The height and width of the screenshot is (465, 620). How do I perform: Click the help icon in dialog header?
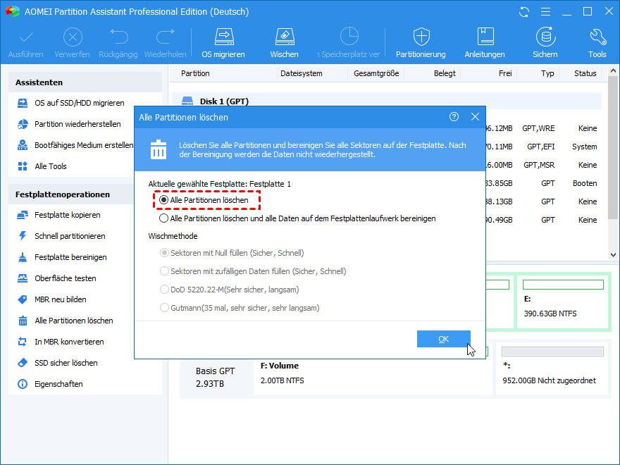pos(454,117)
